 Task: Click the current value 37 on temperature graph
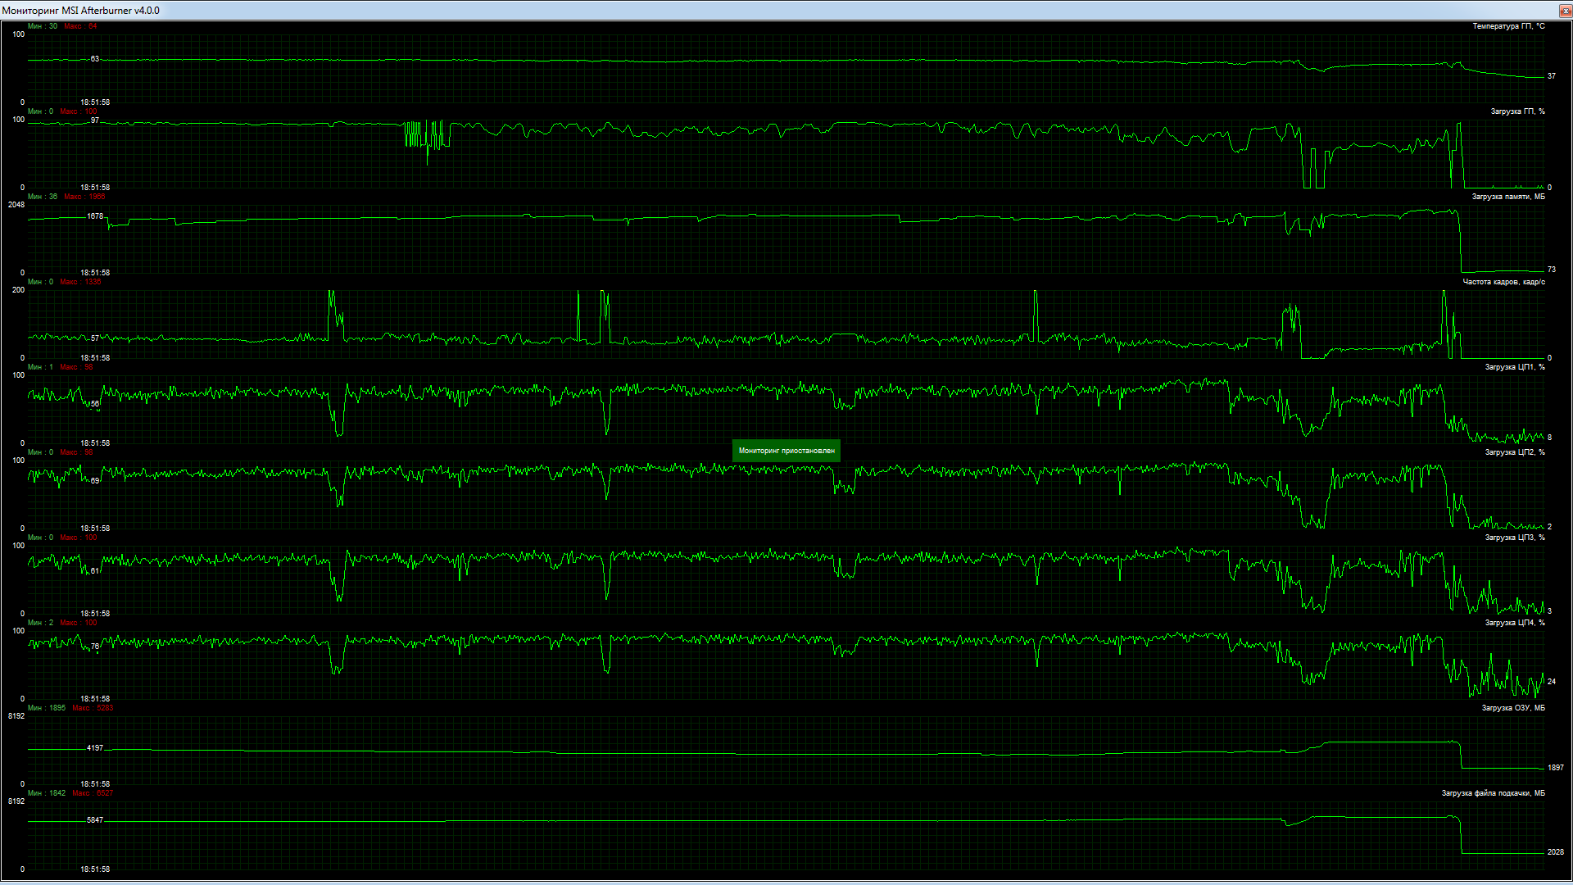click(1551, 76)
